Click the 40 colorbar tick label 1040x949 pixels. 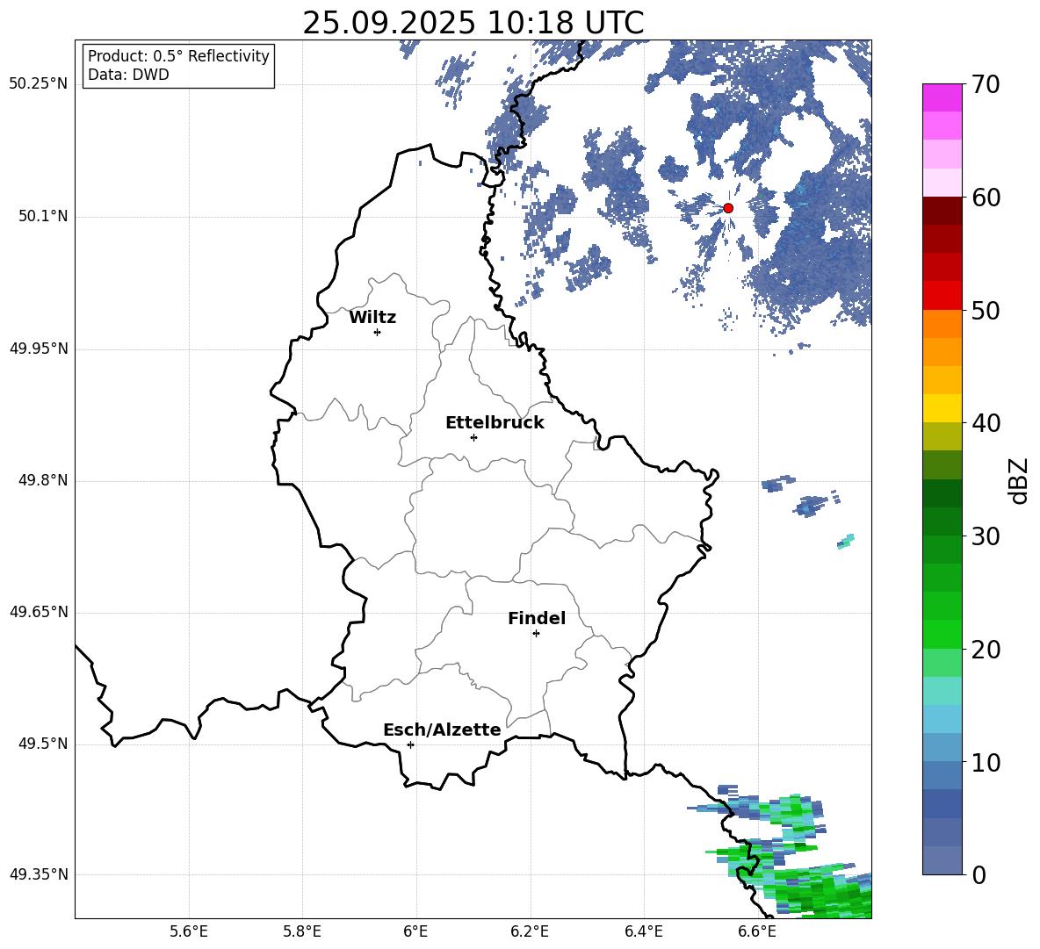click(x=986, y=423)
